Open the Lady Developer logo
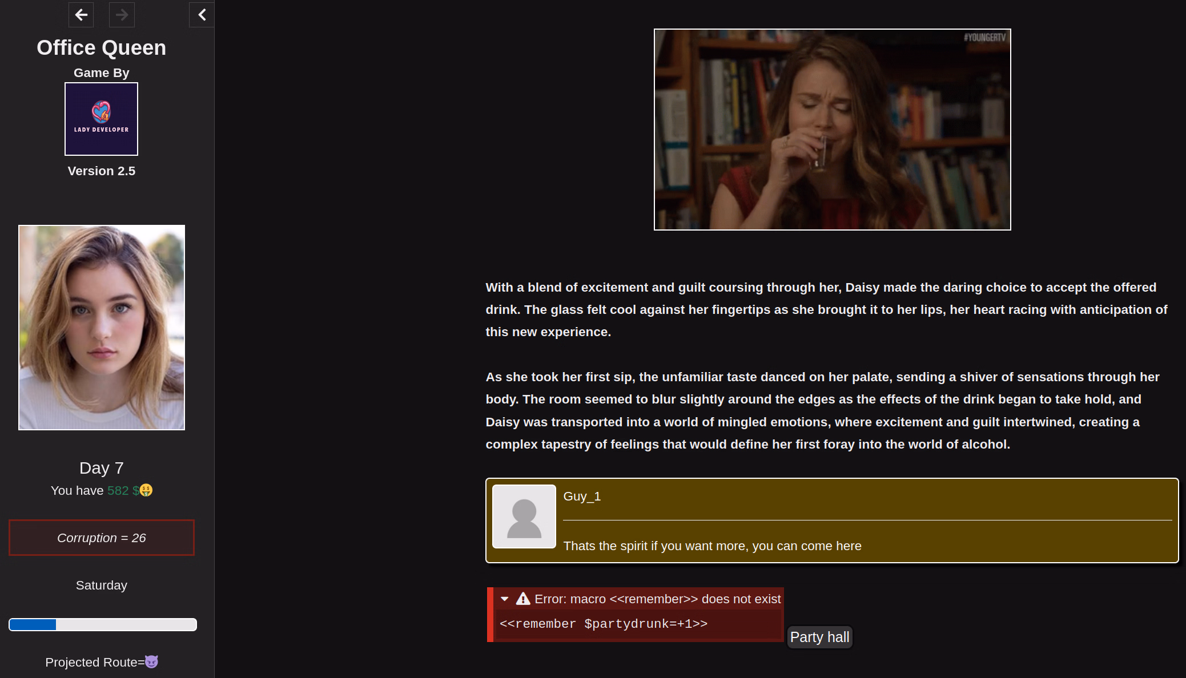Image resolution: width=1186 pixels, height=678 pixels. (x=101, y=119)
